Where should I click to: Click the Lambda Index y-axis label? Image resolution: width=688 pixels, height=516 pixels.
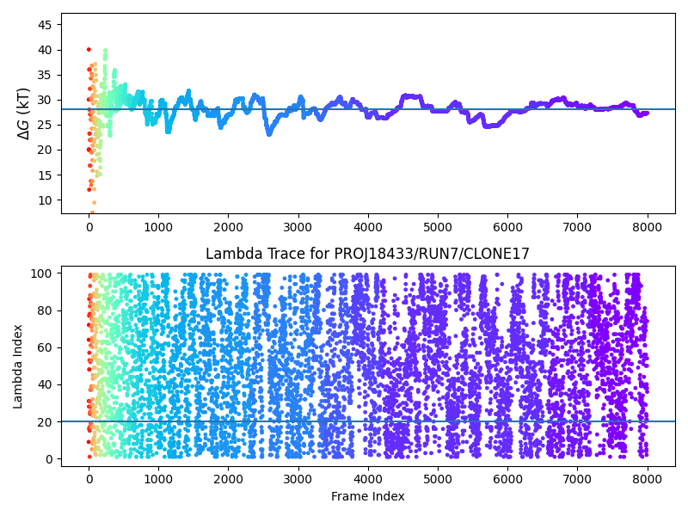(x=18, y=365)
